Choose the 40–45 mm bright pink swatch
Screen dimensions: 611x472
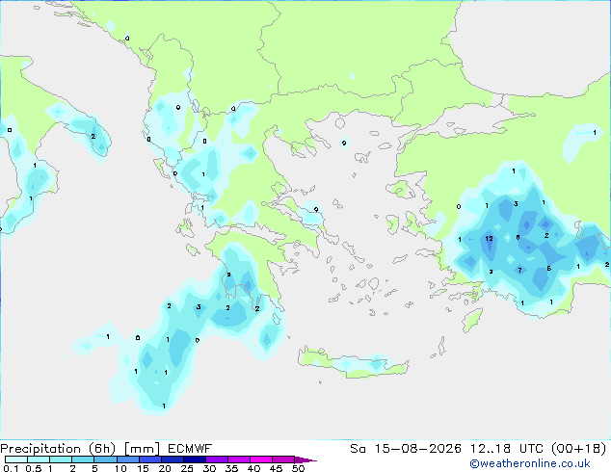click(x=261, y=459)
